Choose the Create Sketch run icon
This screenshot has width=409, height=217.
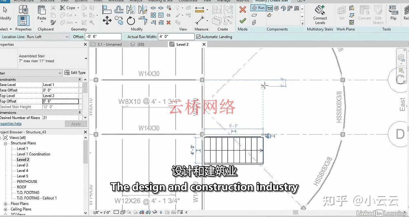270,15
